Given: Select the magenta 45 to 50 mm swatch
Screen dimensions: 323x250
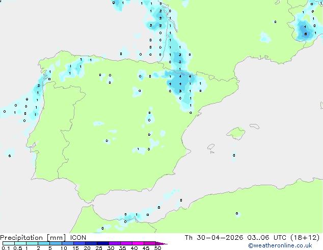Looking at the screenshot, I should [x=150, y=243].
